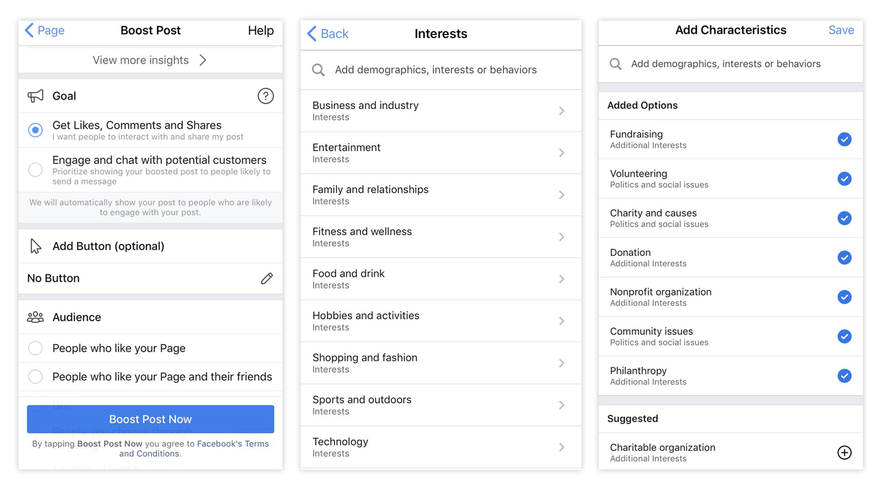
Task: Click the 'Audience' heading text
Action: pyautogui.click(x=77, y=317)
